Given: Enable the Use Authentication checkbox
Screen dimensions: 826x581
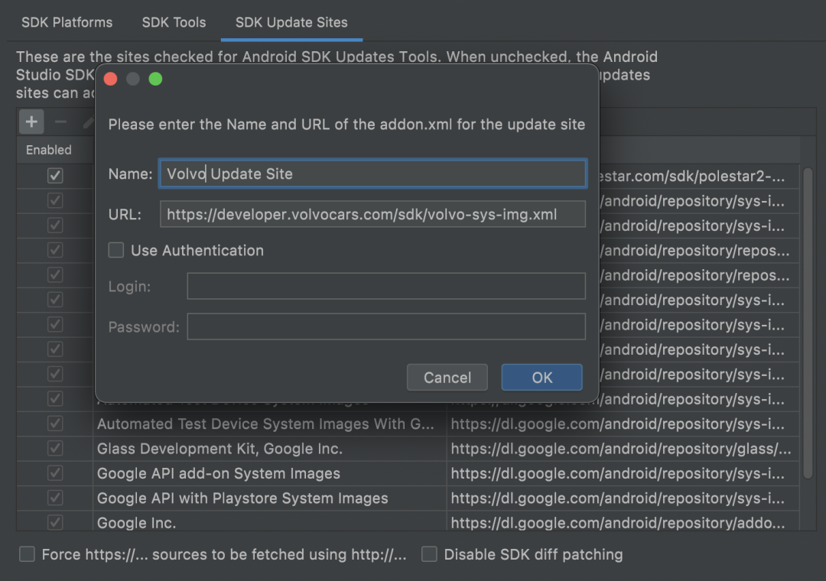Looking at the screenshot, I should [x=116, y=250].
